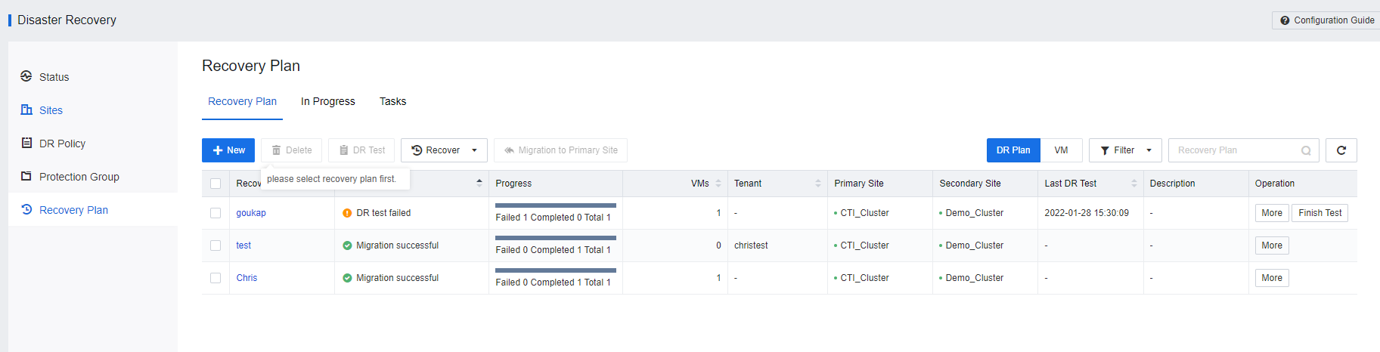
Task: Toggle the select-all header checkbox
Action: [x=216, y=184]
